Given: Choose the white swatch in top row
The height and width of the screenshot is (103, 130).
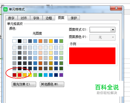Looking at the screenshot, I should 14,41.
